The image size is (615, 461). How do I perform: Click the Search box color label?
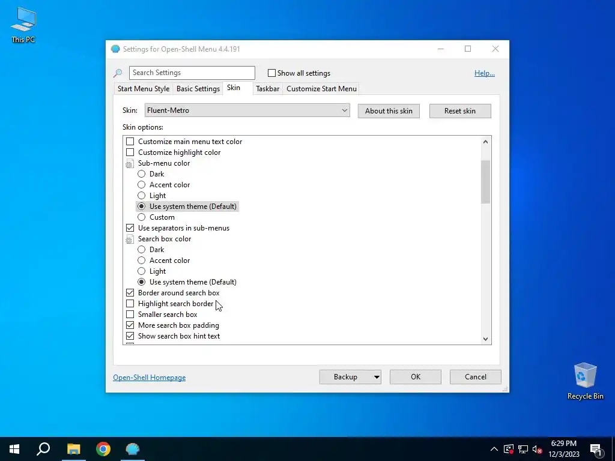tap(165, 239)
